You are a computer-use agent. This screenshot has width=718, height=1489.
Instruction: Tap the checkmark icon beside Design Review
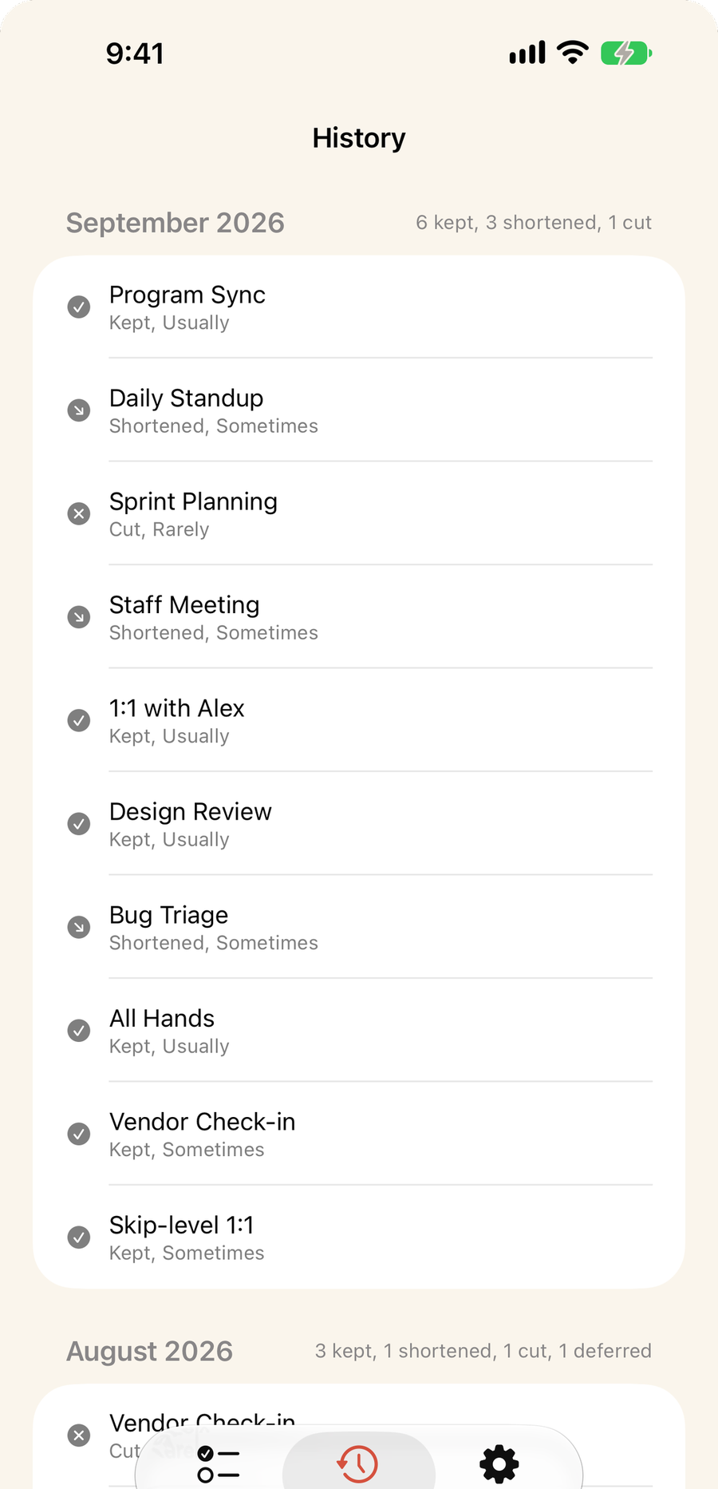78,824
